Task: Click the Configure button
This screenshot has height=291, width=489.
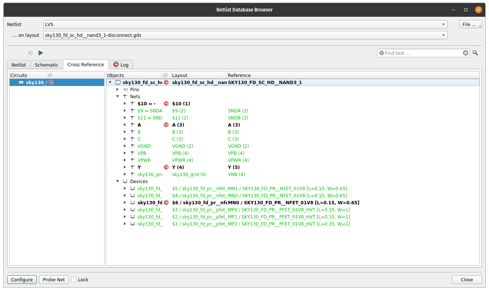Action: click(22, 279)
